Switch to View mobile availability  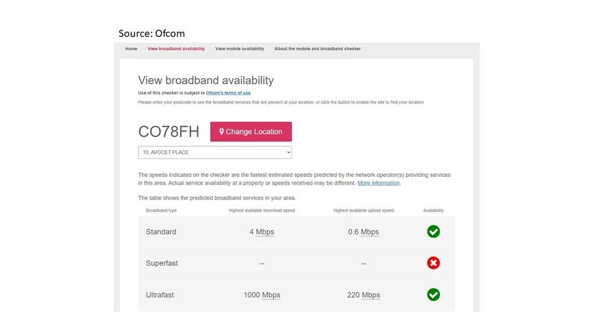[x=239, y=49]
